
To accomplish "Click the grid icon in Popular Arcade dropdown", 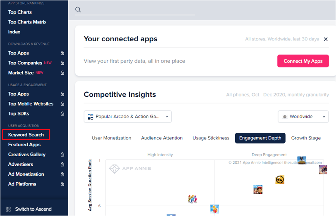I will [x=91, y=117].
